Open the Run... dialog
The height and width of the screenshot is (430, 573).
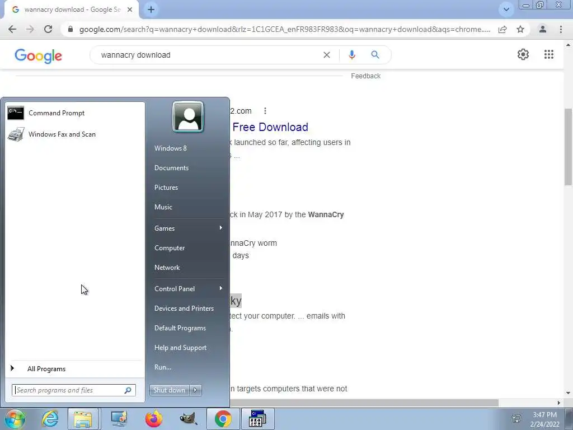(x=163, y=367)
